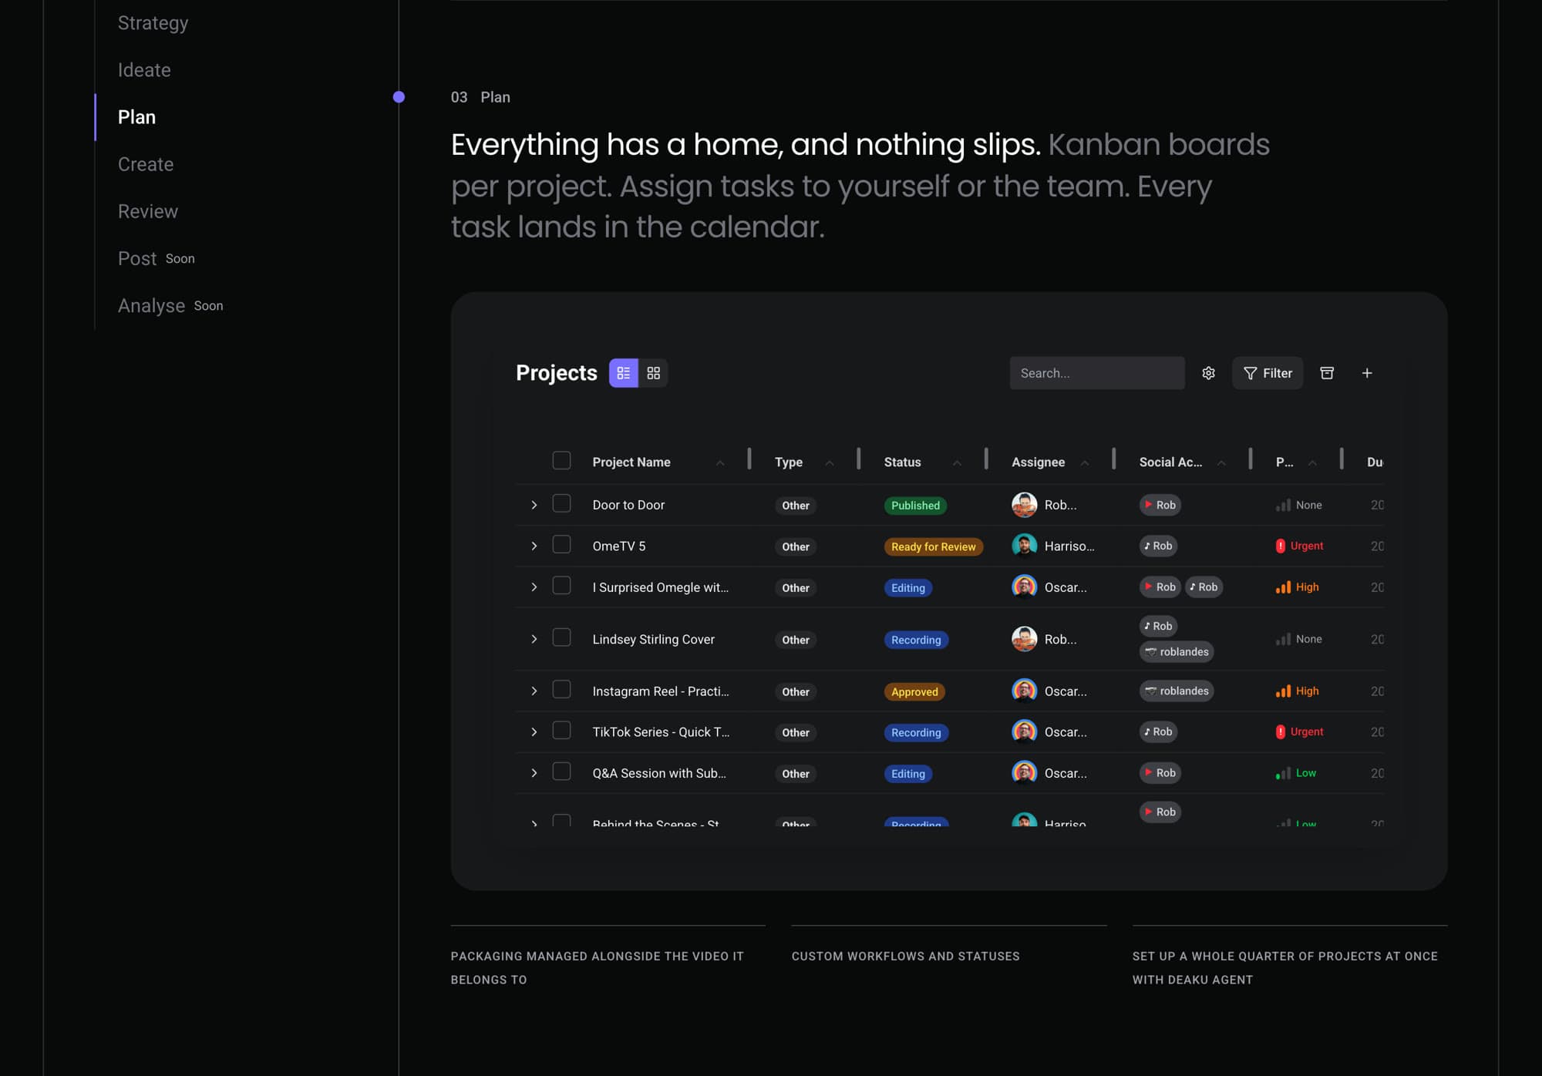Click the Filter button
The image size is (1542, 1076).
1267,373
